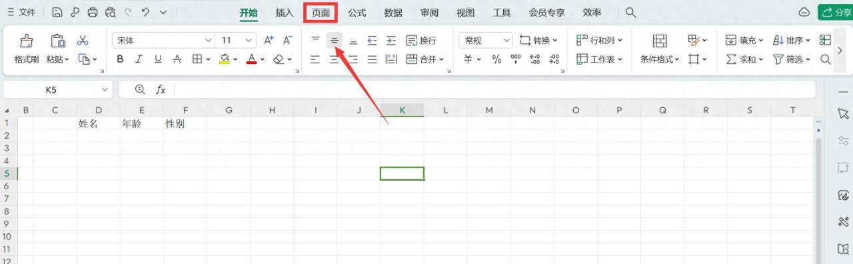The image size is (853, 264).
Task: Switch to the 公式 (Formulas) tab
Action: tap(357, 13)
